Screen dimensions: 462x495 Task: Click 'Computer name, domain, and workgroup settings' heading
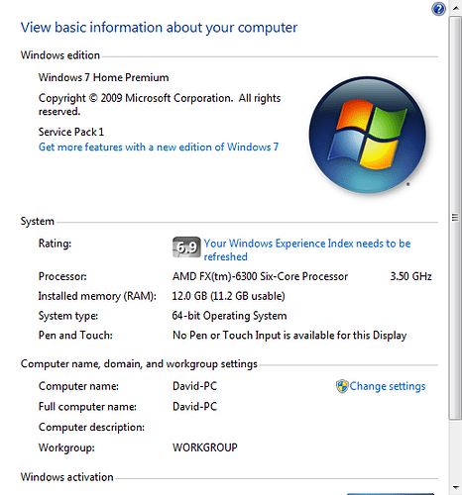[139, 364]
